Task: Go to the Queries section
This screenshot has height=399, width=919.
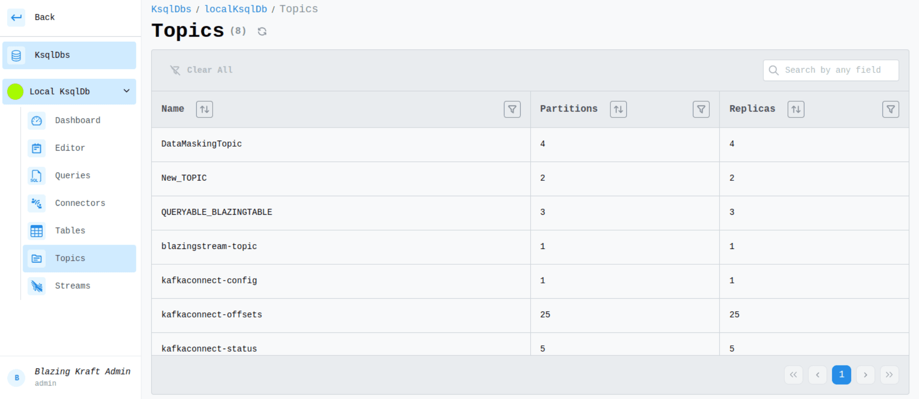Action: (x=72, y=176)
